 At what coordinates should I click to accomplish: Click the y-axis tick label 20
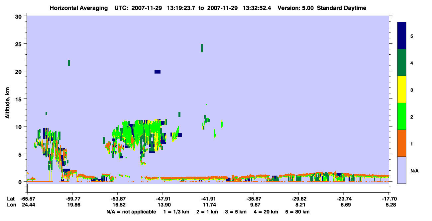(x=19, y=71)
